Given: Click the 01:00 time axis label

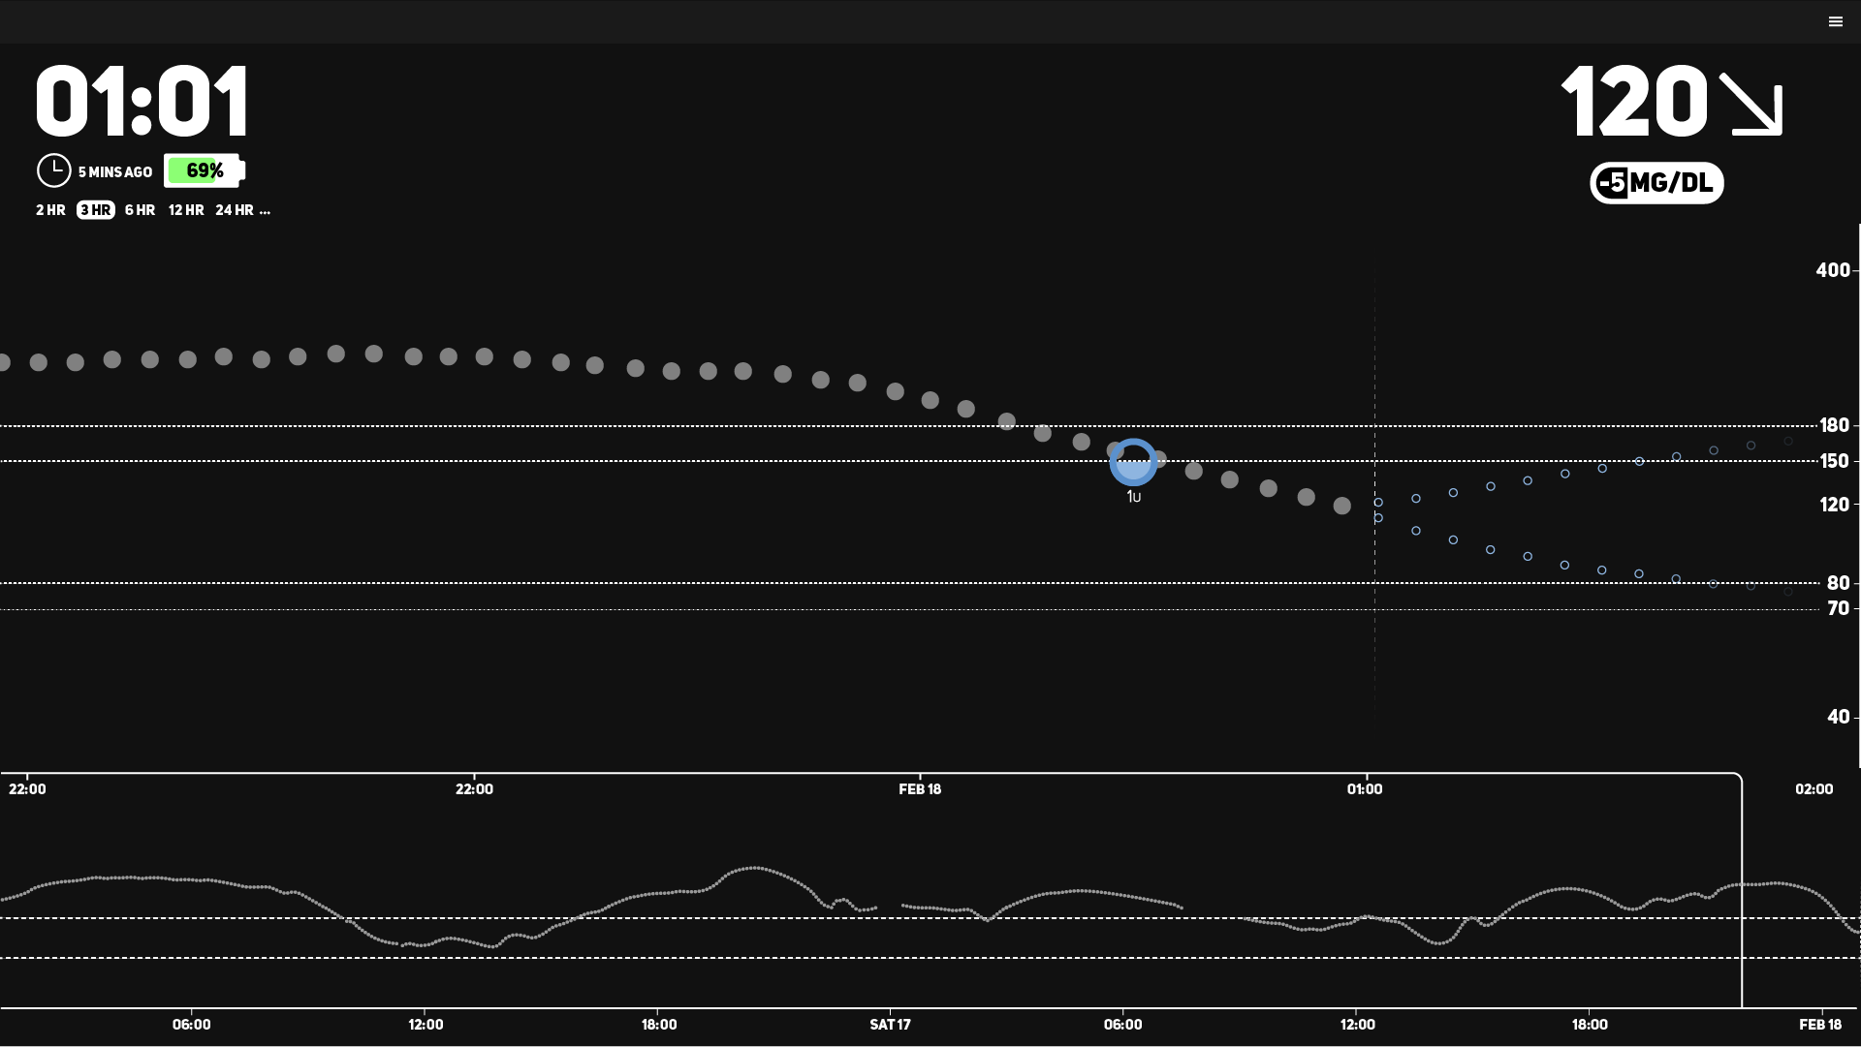Looking at the screenshot, I should [x=1365, y=789].
